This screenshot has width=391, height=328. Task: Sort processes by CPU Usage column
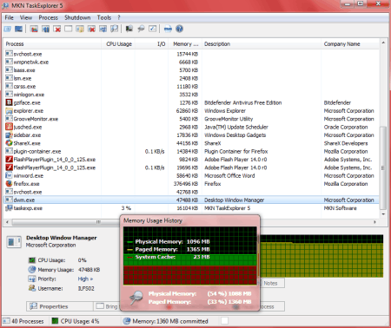click(x=119, y=44)
